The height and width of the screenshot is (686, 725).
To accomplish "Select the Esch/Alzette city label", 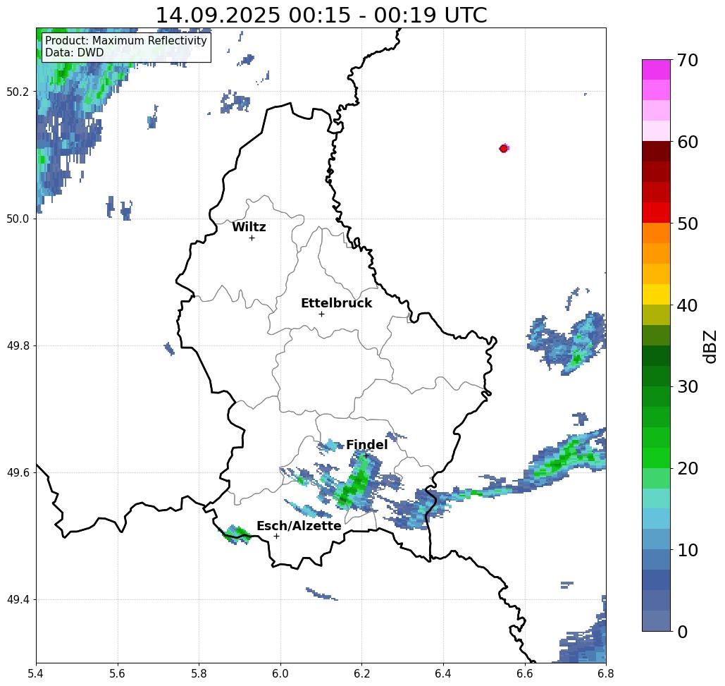I will tap(299, 526).
